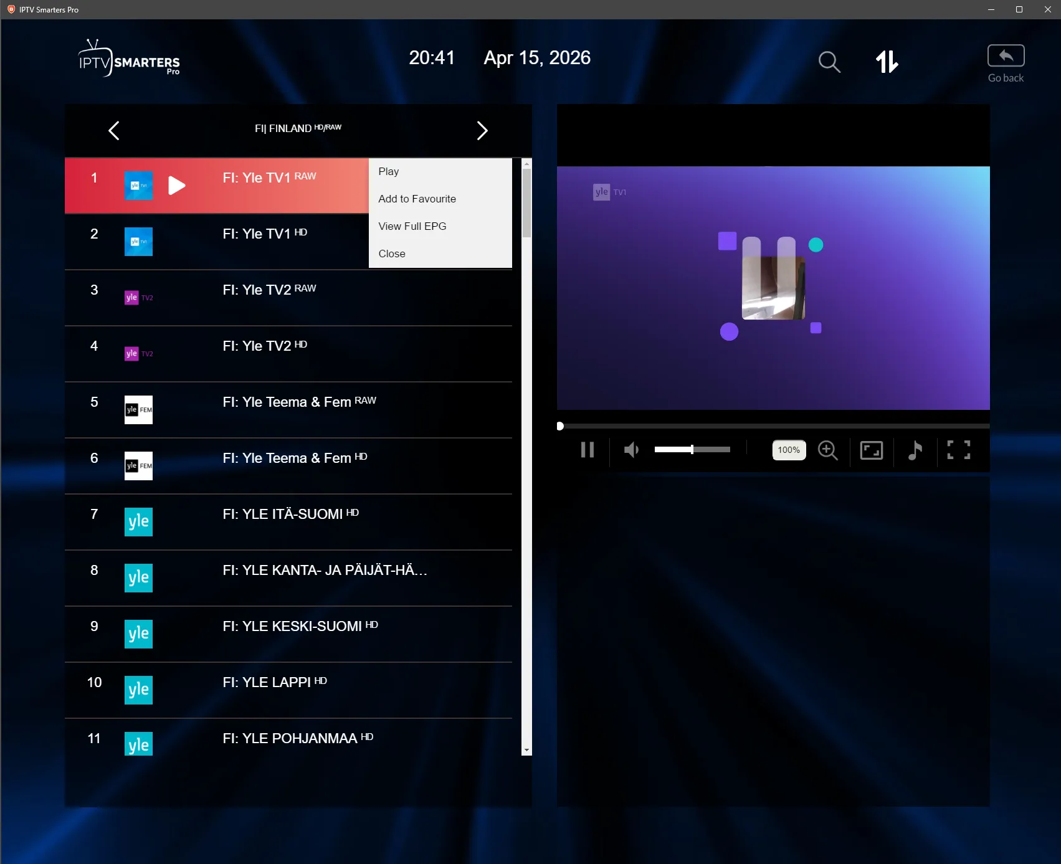Image resolution: width=1061 pixels, height=864 pixels.
Task: Go to previous category with left chevron
Action: pos(113,130)
